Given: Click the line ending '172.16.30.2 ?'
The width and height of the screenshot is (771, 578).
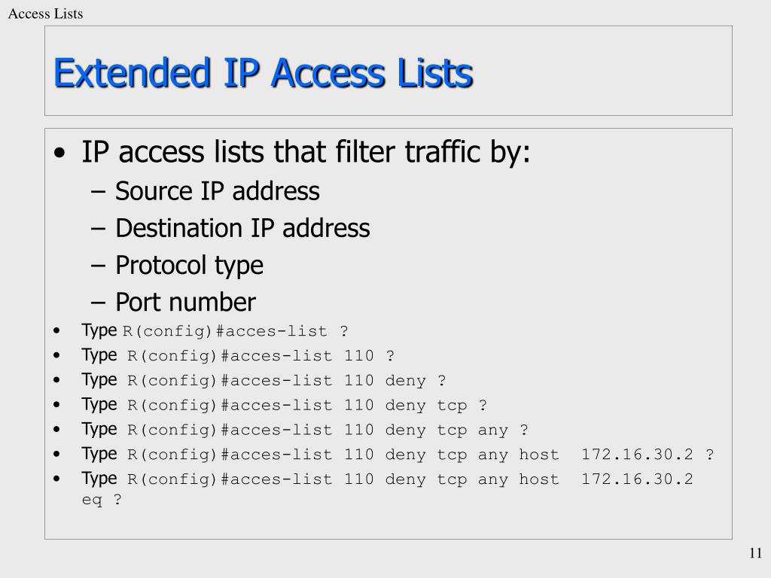Looking at the screenshot, I should coord(398,454).
